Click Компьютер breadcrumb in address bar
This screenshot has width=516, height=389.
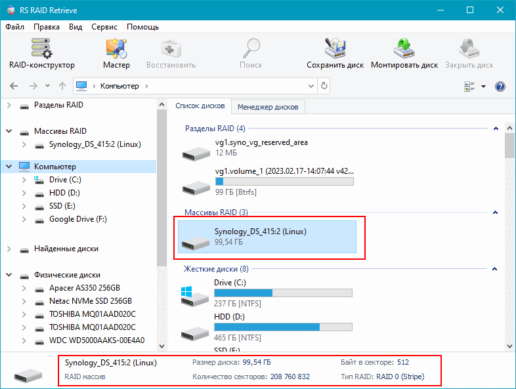pos(119,86)
